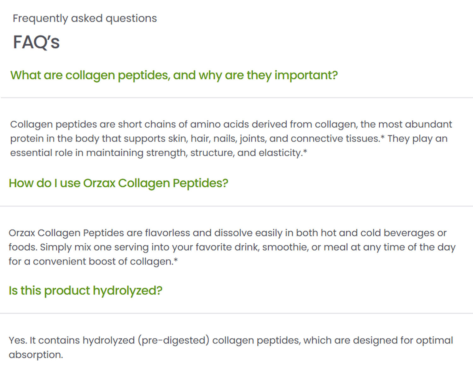Click the divider below "Is this product hydrolyzed?"
473x372 pixels.
coord(237,313)
